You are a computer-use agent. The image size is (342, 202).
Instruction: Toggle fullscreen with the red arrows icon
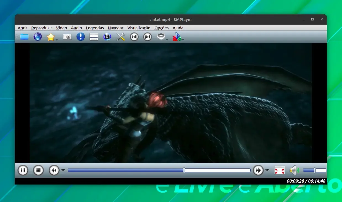280,170
